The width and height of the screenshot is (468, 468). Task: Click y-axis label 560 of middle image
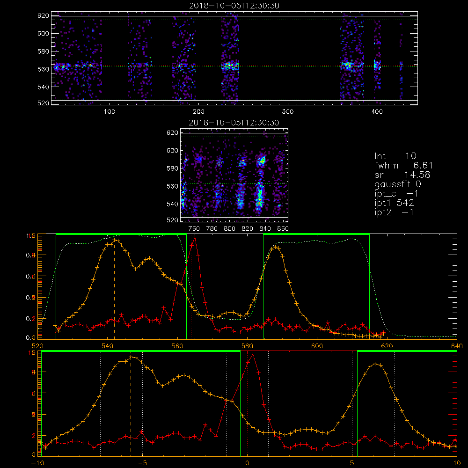(172, 186)
